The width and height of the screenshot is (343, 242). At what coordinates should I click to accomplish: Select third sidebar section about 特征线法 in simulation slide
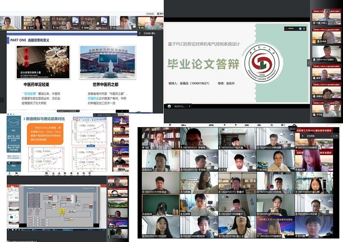(x=14, y=148)
